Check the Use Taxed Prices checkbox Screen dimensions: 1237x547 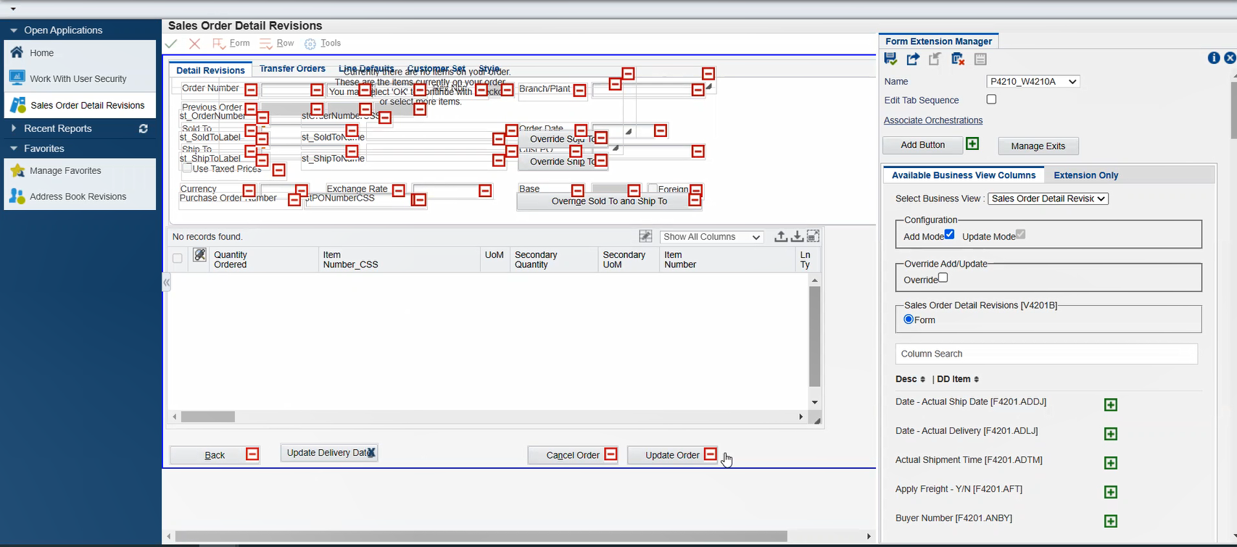(187, 168)
